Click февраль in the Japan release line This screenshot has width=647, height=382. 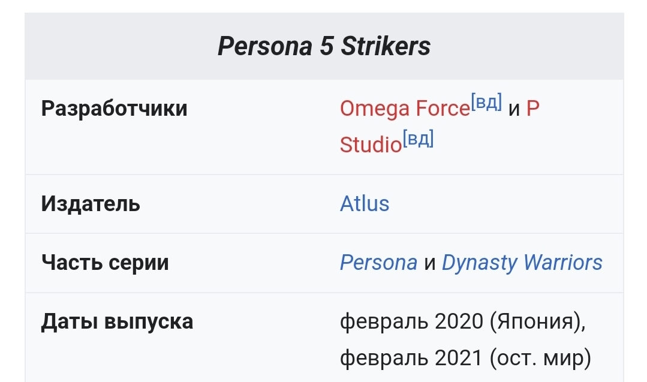click(382, 322)
